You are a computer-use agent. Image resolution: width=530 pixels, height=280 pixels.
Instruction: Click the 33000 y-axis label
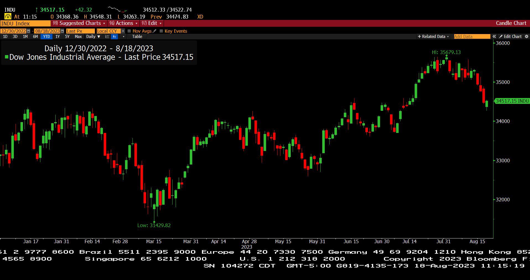pos(503,161)
